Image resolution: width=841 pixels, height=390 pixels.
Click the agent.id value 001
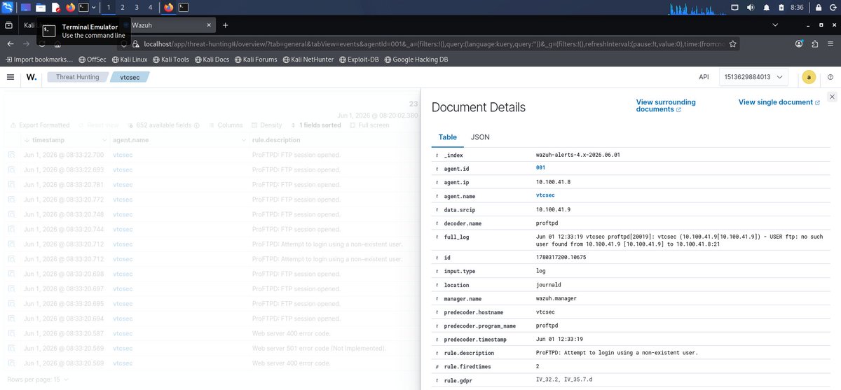click(540, 168)
